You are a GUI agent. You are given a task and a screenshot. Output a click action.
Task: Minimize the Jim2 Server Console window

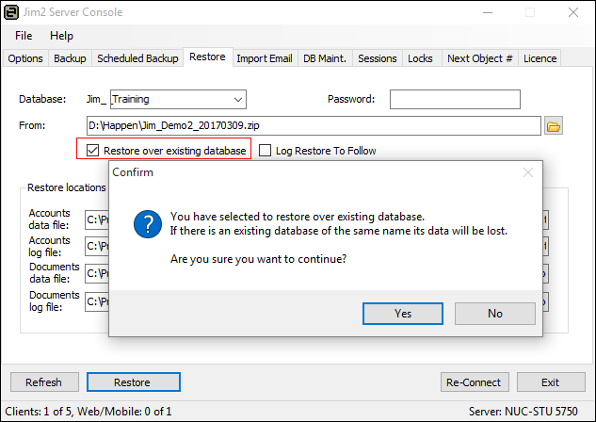coord(488,12)
